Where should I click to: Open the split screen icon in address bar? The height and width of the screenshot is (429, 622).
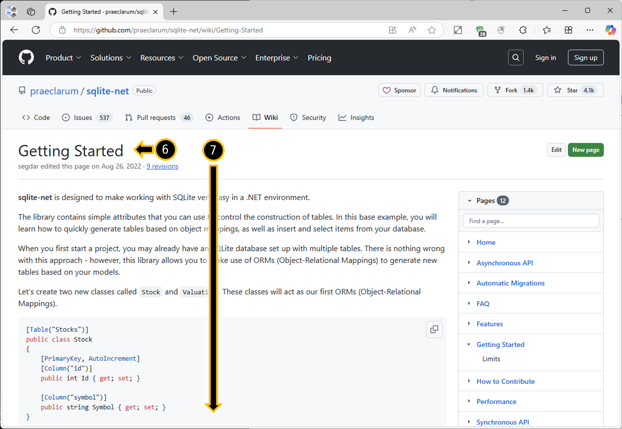[x=392, y=30]
